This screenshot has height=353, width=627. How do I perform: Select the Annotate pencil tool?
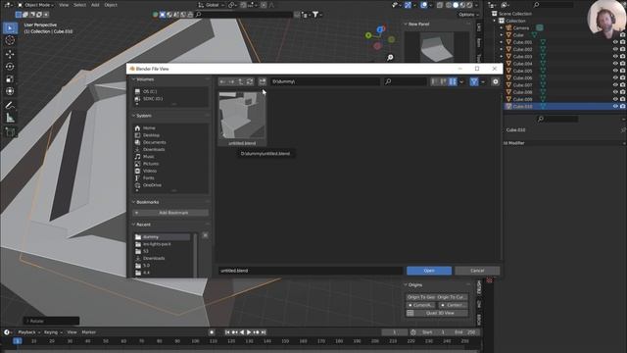(x=10, y=105)
